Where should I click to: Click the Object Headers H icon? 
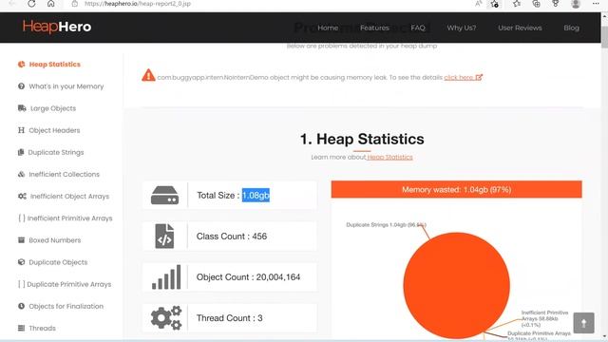tap(21, 130)
